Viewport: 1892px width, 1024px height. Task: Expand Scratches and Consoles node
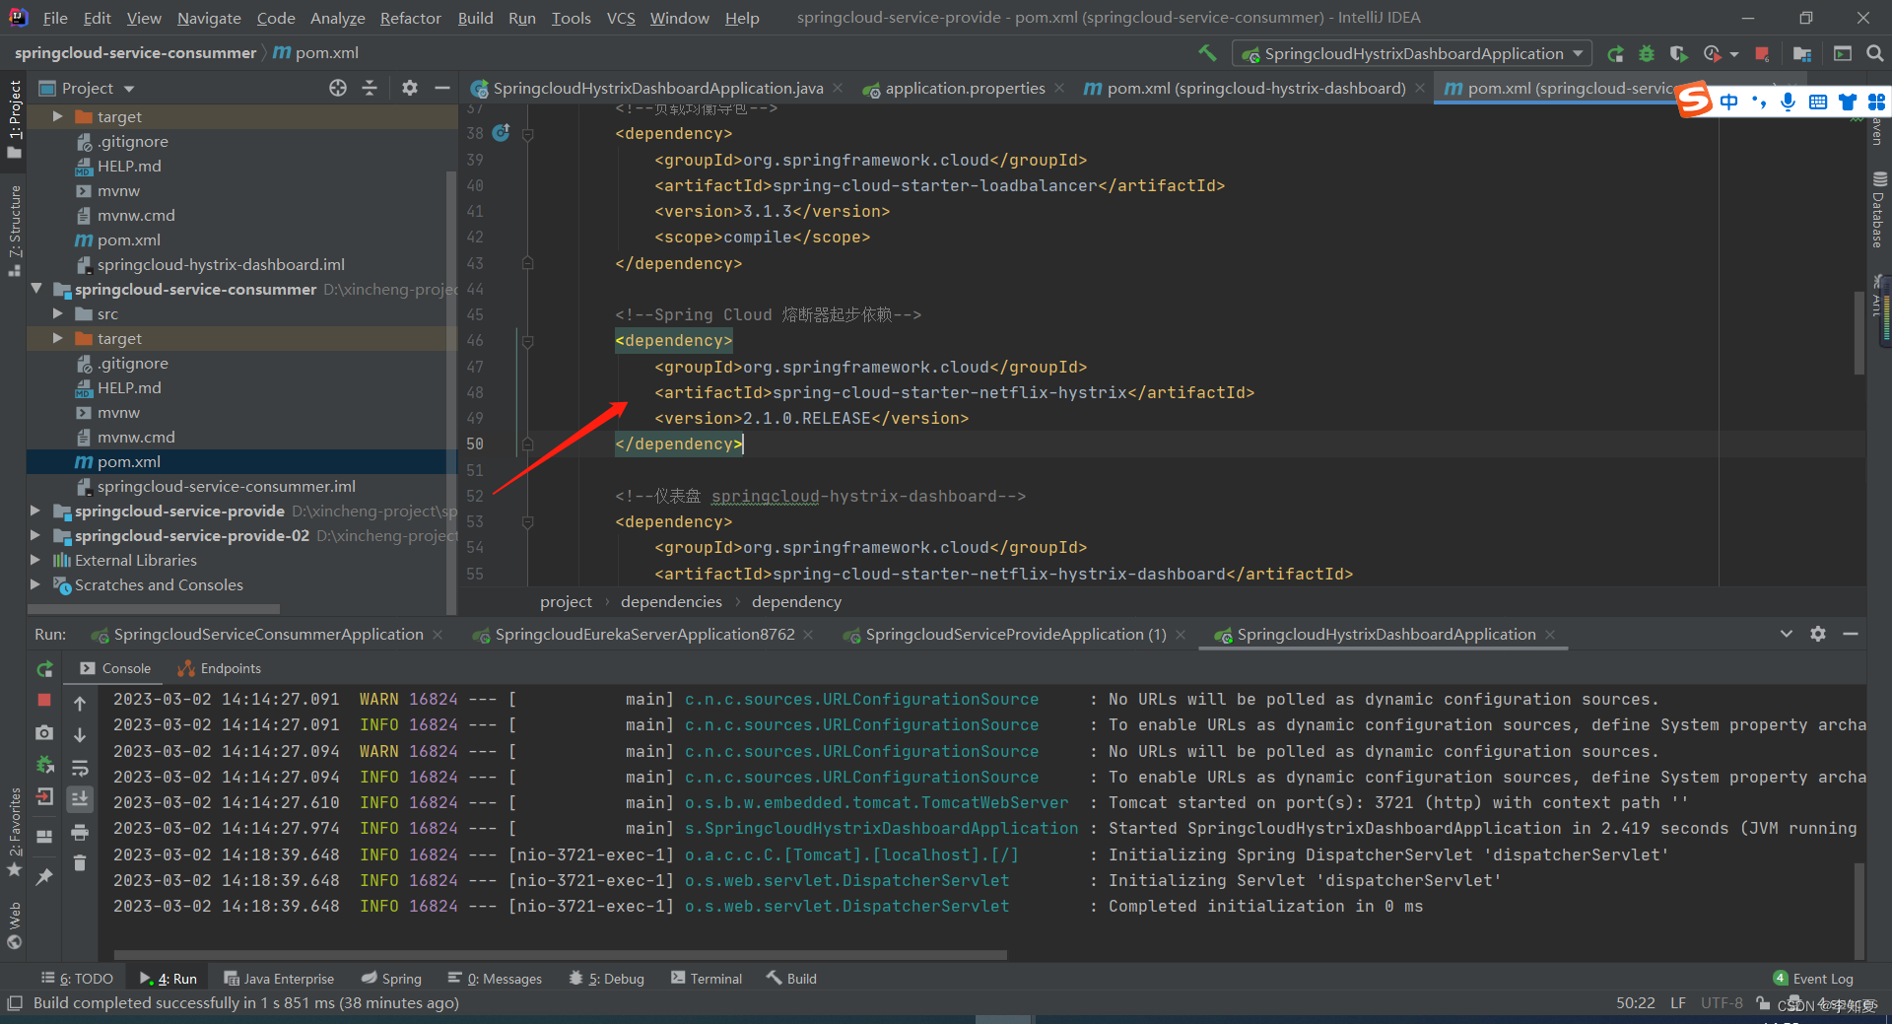click(x=35, y=584)
